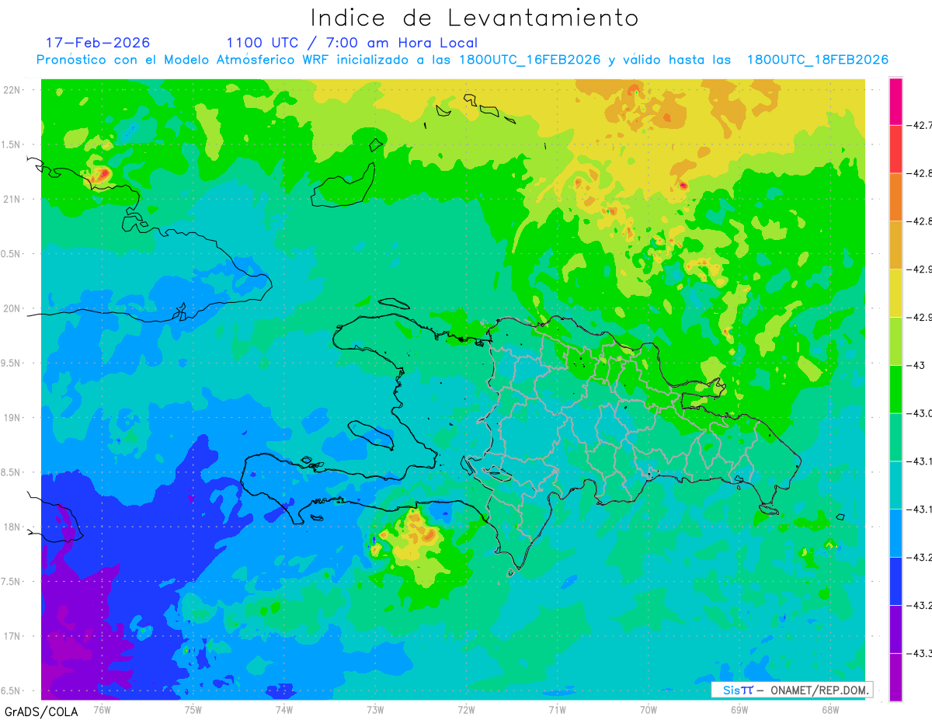The height and width of the screenshot is (720, 932).
Task: Click the "74W" longitude label
Action: pyautogui.click(x=284, y=710)
